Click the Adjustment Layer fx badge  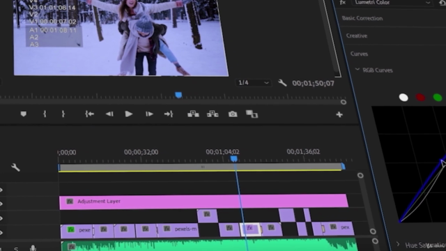click(x=70, y=201)
